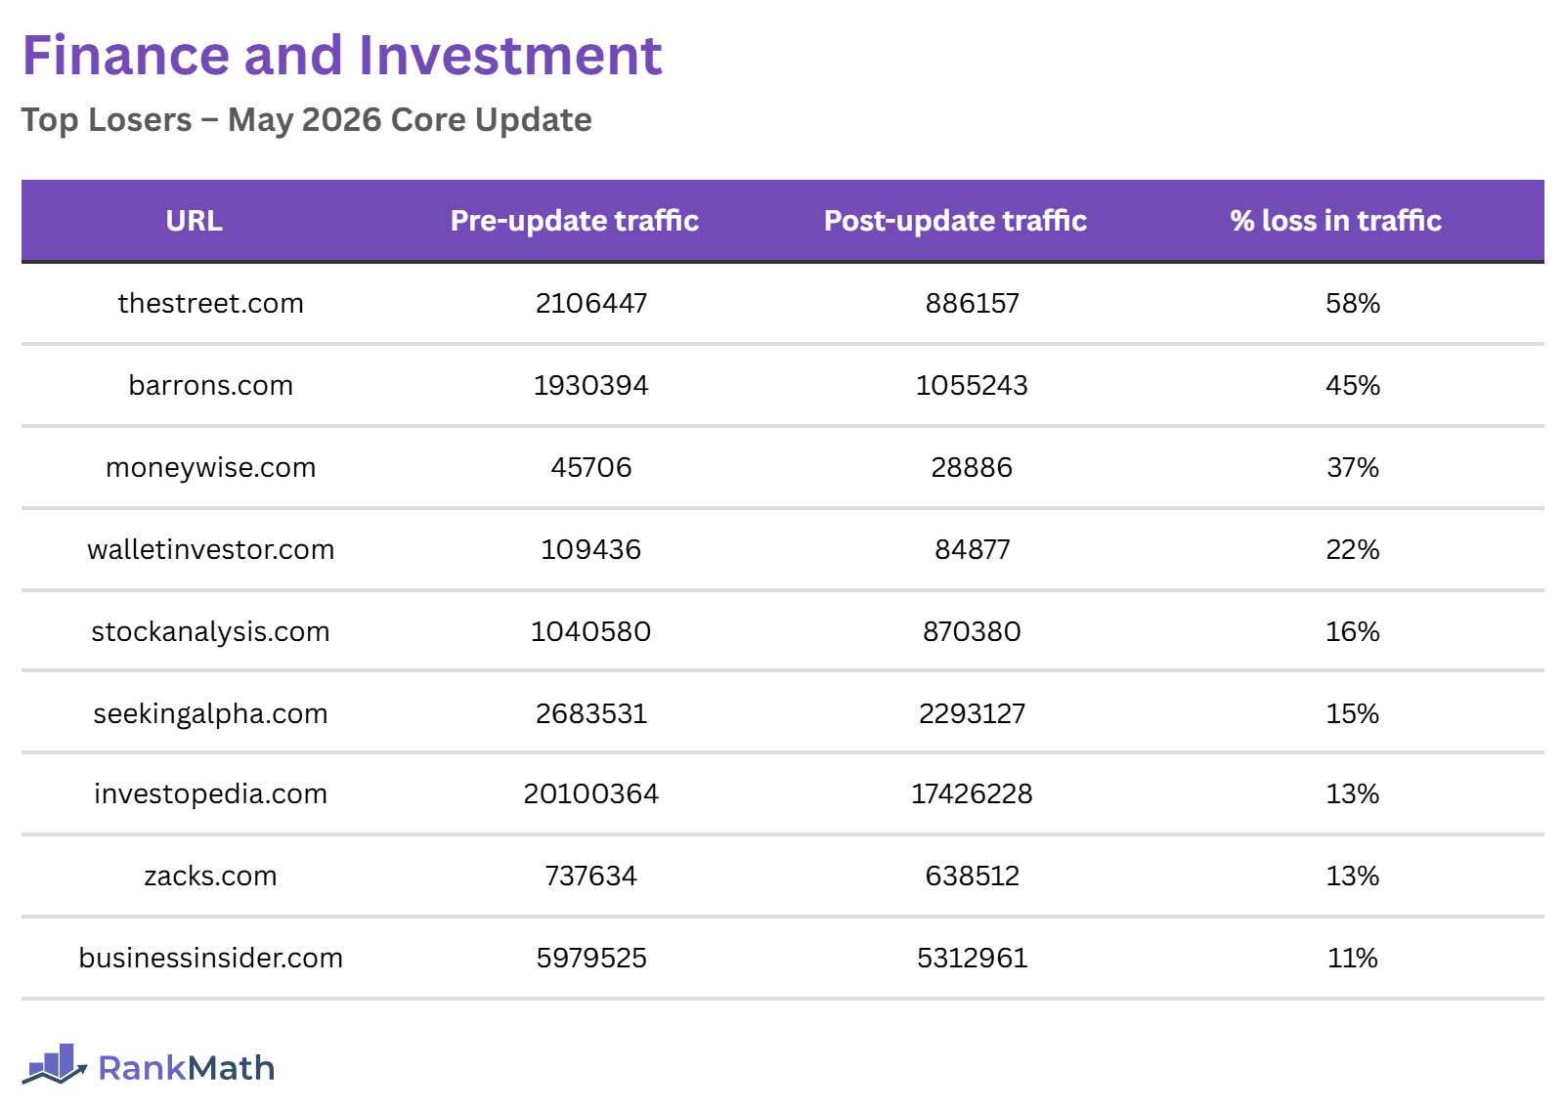The height and width of the screenshot is (1112, 1564).
Task: Click the RankMath bar chart logo icon
Action: (x=55, y=1064)
